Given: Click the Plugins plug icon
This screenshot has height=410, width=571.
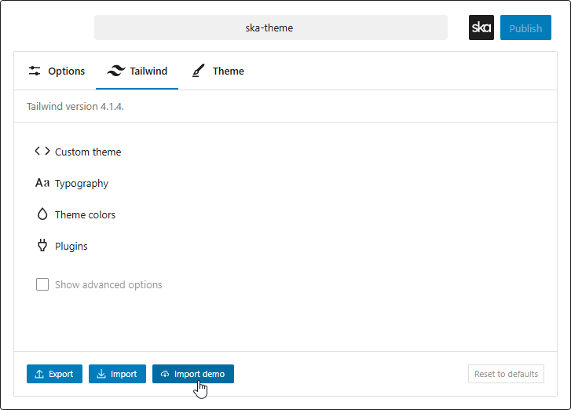Looking at the screenshot, I should coord(42,246).
